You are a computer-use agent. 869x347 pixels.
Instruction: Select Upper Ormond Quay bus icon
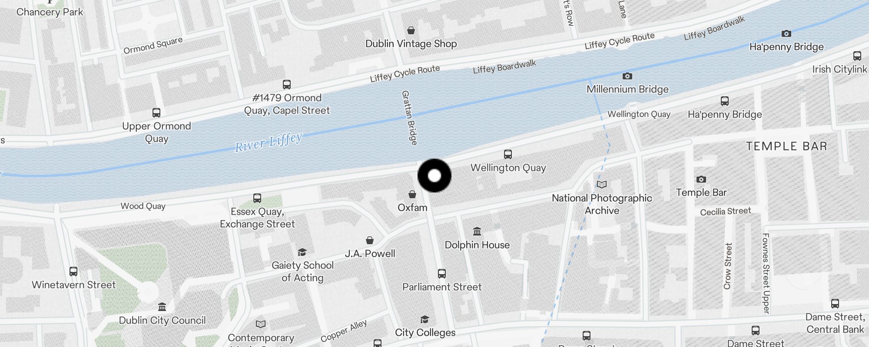156,113
